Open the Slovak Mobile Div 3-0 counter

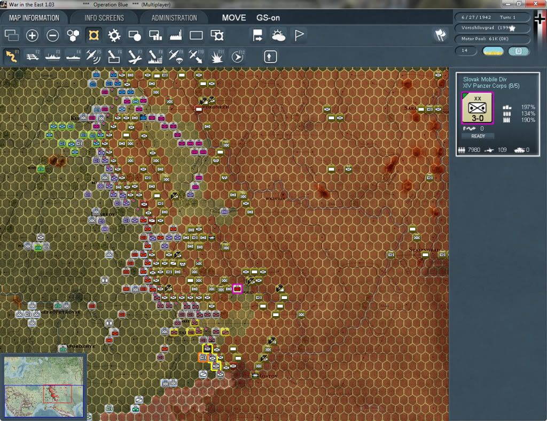(x=477, y=108)
